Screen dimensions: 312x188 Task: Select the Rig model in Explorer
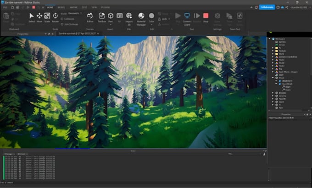click(x=280, y=69)
